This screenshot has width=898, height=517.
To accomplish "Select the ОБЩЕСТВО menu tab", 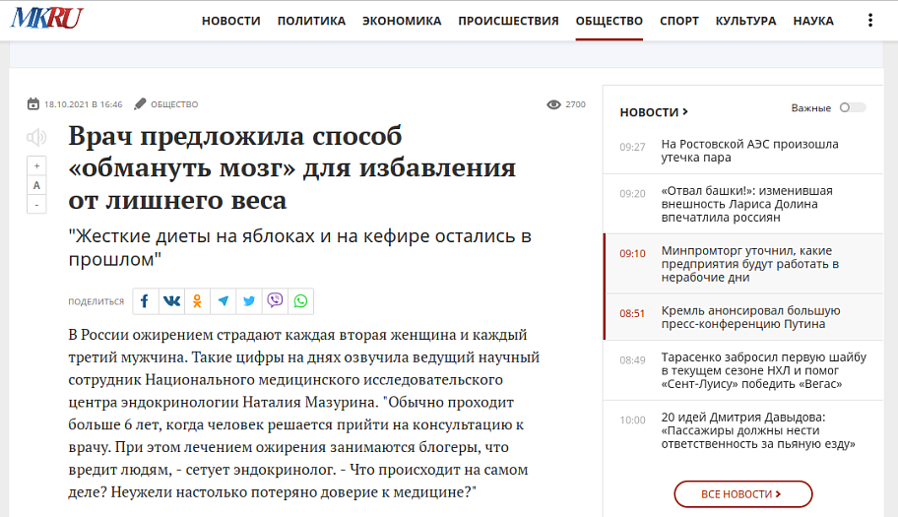I will (x=609, y=22).
